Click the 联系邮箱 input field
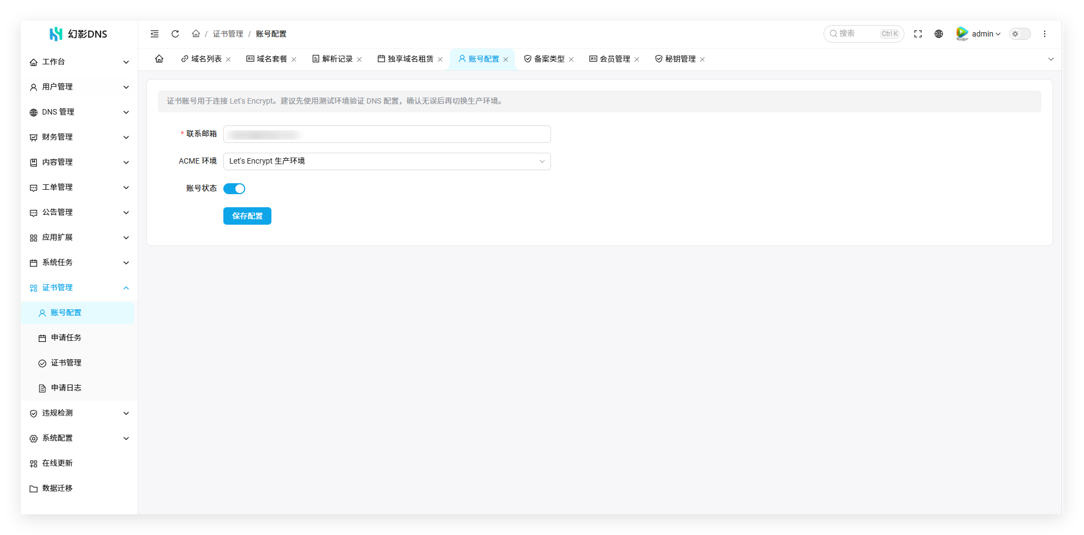Viewport: 1084px width, 535px height. tap(387, 134)
